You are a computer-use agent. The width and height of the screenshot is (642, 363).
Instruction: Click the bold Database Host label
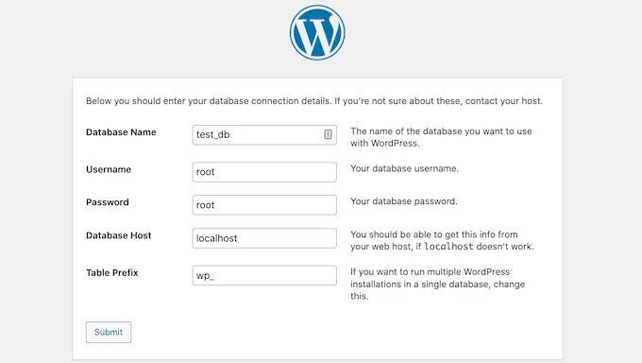[119, 235]
